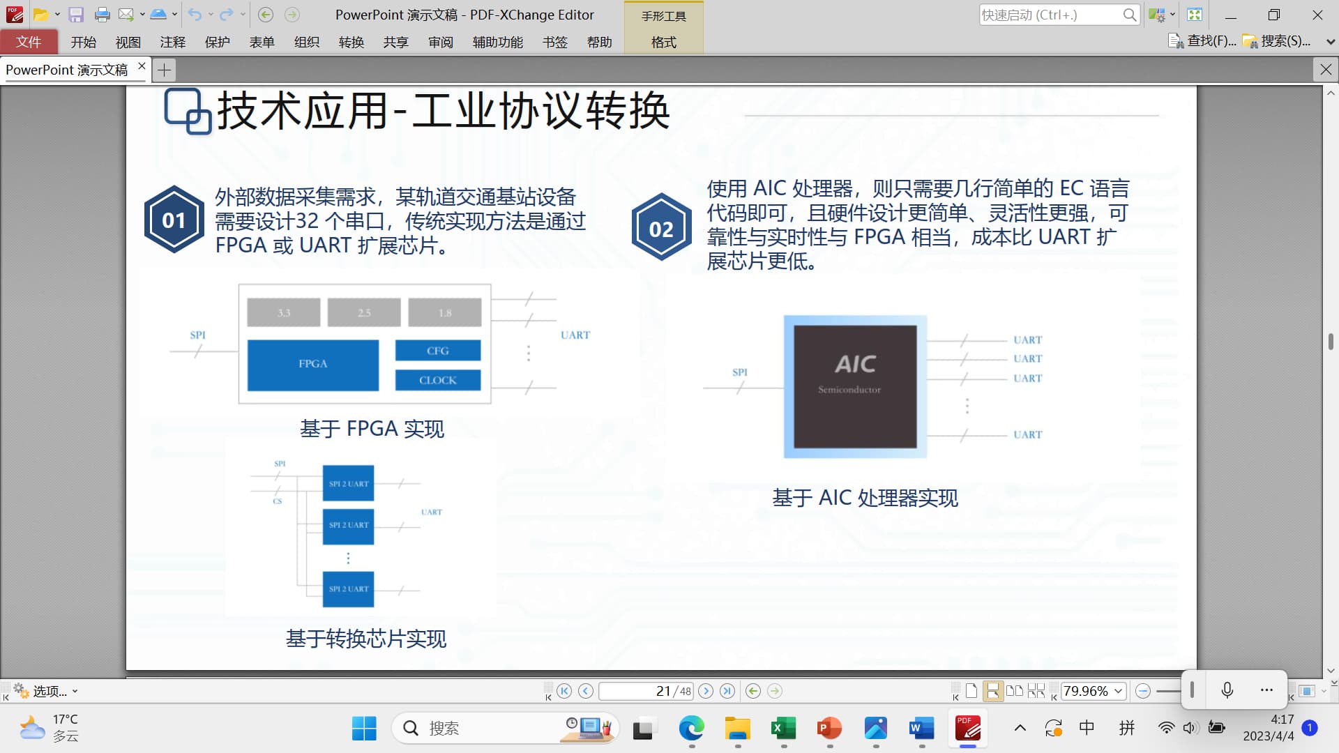Click the 查找(F) find button
Image resolution: width=1339 pixels, height=753 pixels.
click(x=1202, y=41)
